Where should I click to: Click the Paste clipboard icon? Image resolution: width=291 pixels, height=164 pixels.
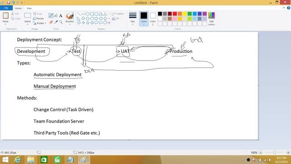[x=5, y=15]
